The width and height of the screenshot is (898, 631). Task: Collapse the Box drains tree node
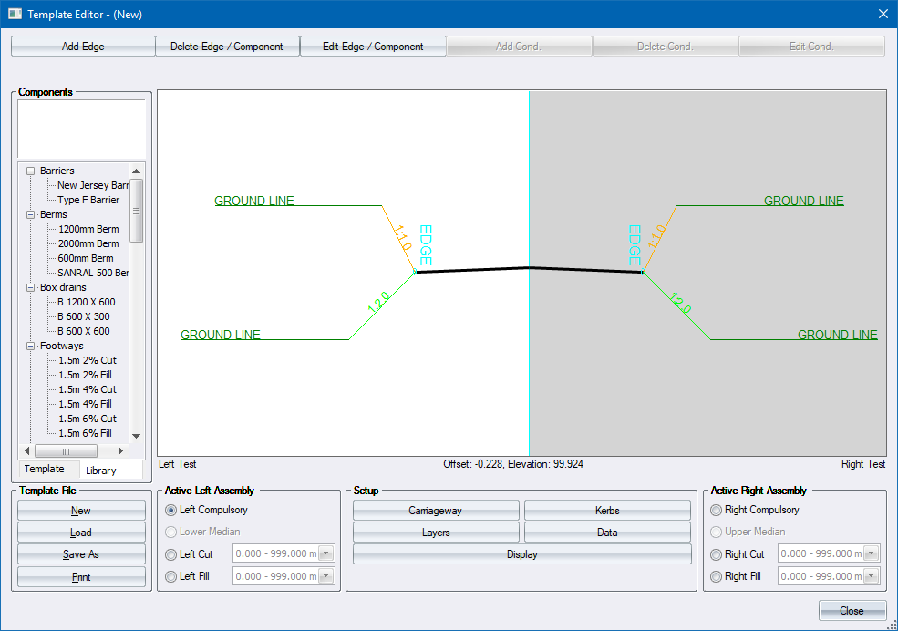pos(32,288)
